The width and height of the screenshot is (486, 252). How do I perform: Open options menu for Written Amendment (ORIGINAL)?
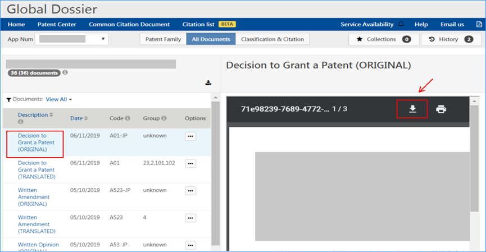coord(190,191)
